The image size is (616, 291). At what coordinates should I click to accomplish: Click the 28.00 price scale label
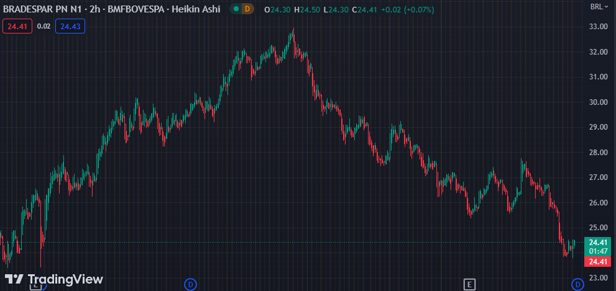point(599,152)
